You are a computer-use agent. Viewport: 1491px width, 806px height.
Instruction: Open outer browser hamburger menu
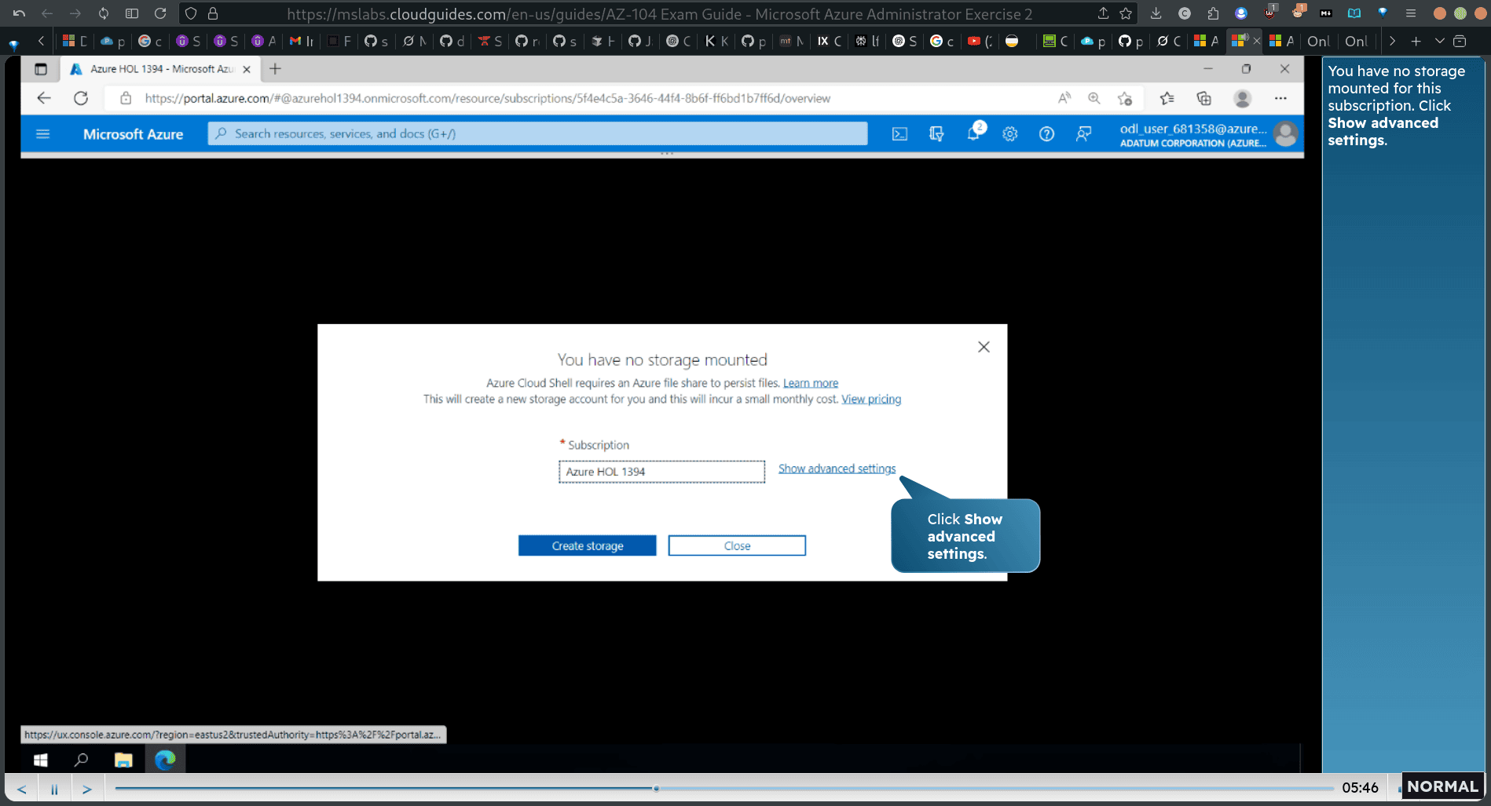[x=1411, y=13]
